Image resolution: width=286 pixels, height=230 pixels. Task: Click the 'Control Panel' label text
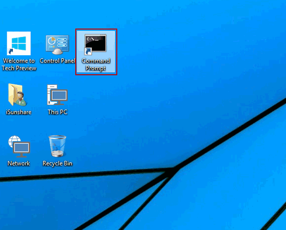coord(58,60)
